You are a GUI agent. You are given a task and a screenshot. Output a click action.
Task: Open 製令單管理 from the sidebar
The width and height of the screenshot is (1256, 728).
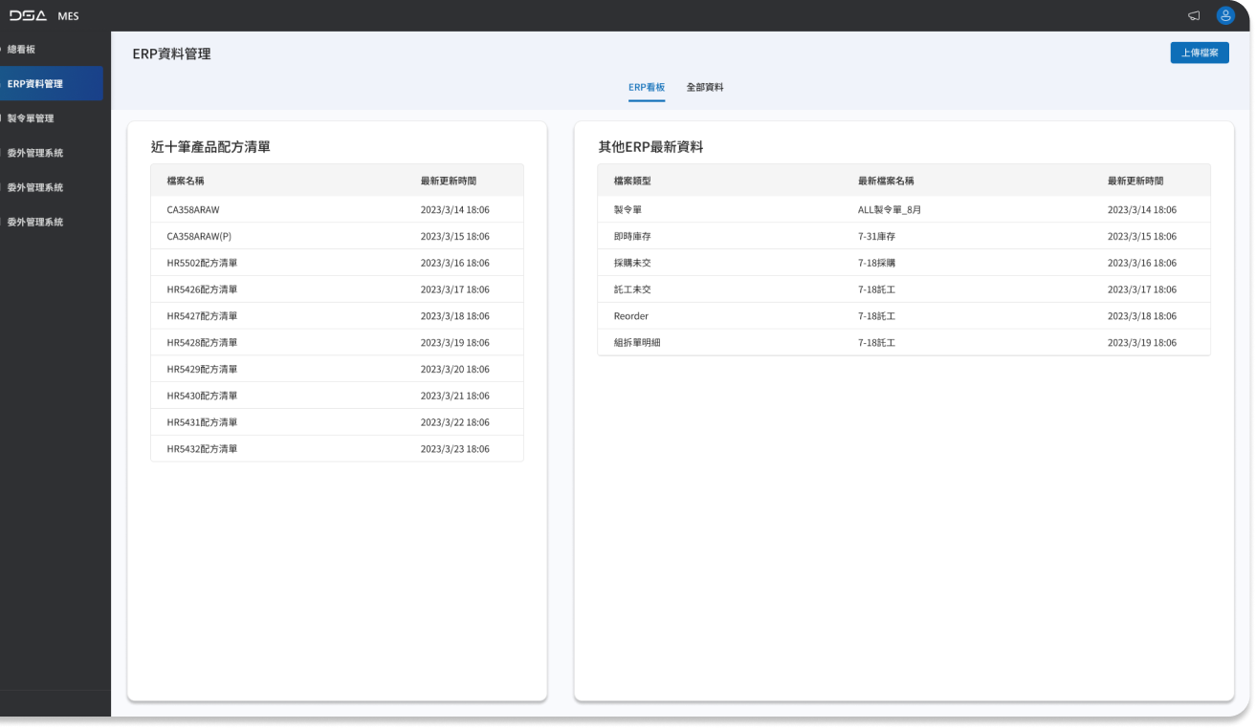point(31,118)
